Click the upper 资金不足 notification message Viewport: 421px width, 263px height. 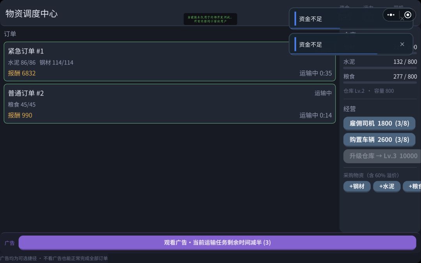coord(310,19)
